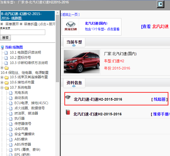Select ABS传感器 in the tree
Screen dimensions: 170x156
[x=23, y=145]
